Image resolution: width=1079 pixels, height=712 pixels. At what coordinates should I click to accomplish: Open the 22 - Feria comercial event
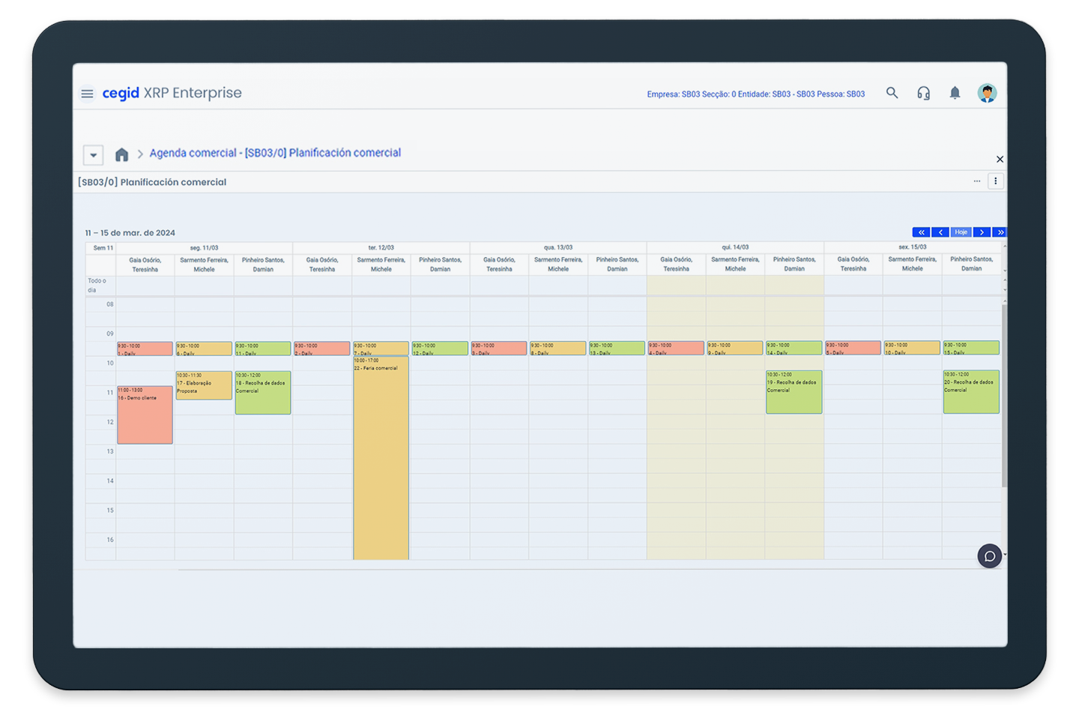[x=381, y=457]
